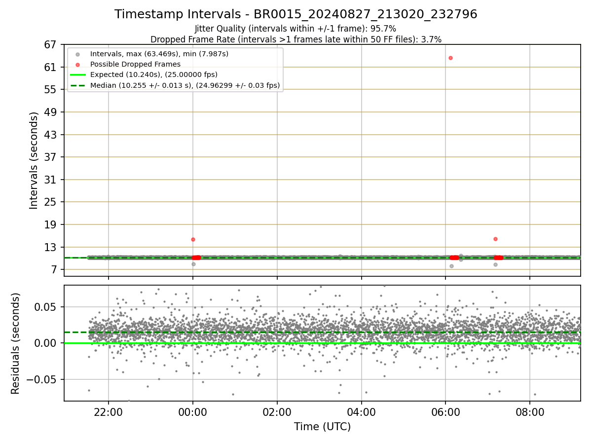592x444 pixels.
Task: Click the 'Time (UTC)' x-axis label
Action: pyautogui.click(x=322, y=427)
